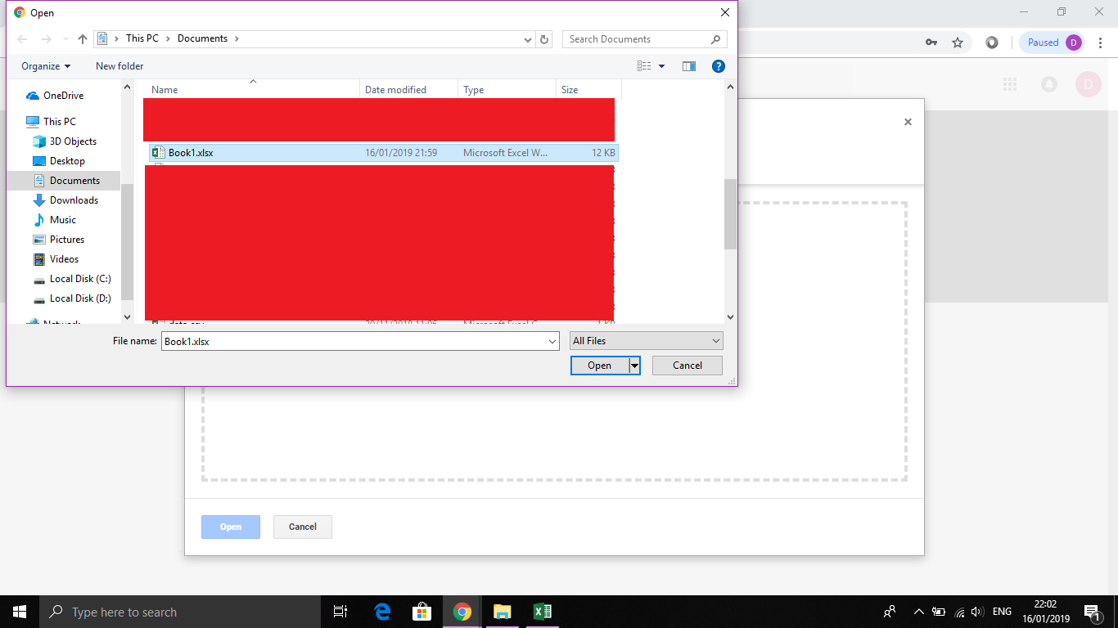The width and height of the screenshot is (1118, 628).
Task: Open the Action Center notifications
Action: (x=1091, y=612)
